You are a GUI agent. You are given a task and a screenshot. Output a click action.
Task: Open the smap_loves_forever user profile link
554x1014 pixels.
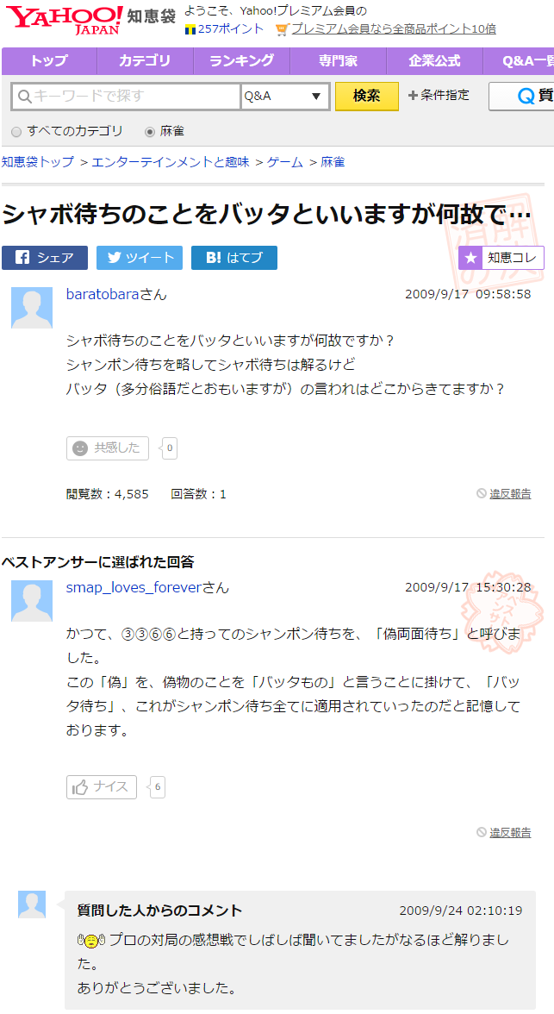(x=134, y=588)
